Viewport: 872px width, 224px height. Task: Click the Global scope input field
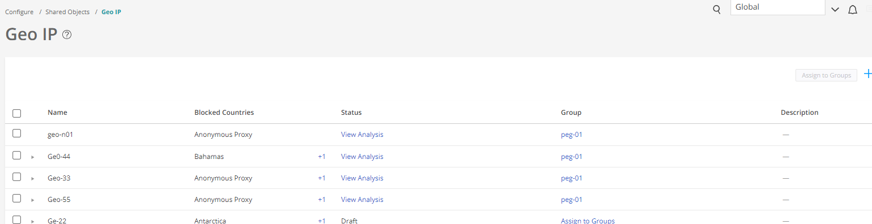pos(777,7)
